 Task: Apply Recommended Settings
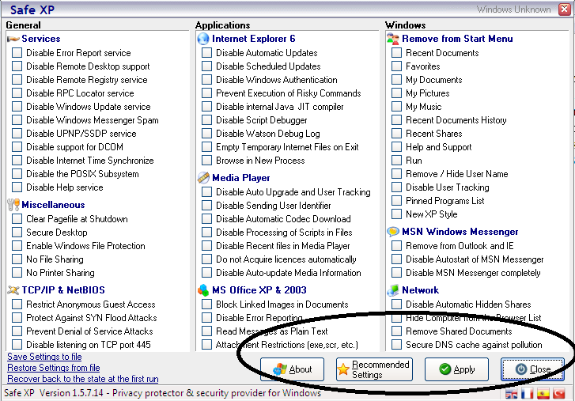coord(374,369)
